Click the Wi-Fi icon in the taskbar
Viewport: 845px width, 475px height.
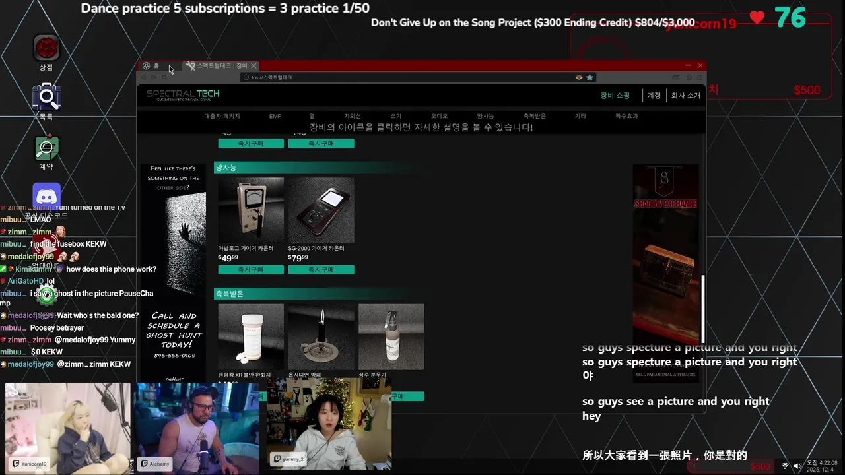click(x=785, y=466)
